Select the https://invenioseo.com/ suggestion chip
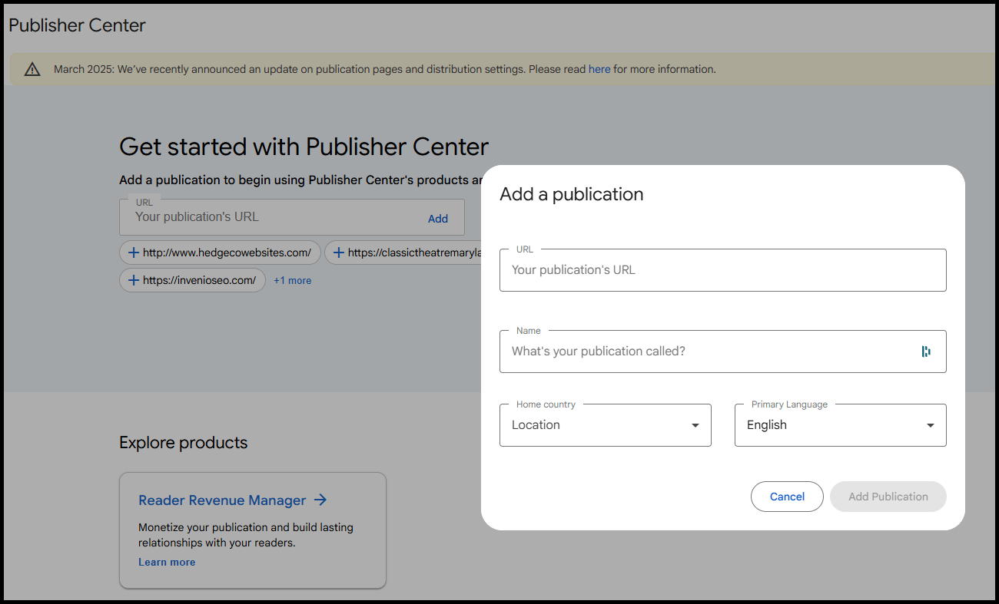 click(192, 280)
